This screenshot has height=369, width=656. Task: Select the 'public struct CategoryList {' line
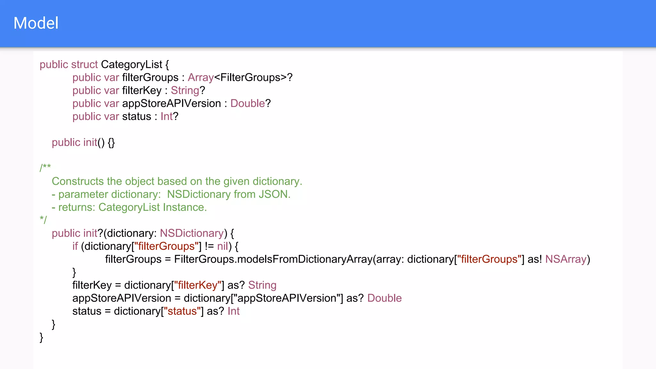click(104, 64)
